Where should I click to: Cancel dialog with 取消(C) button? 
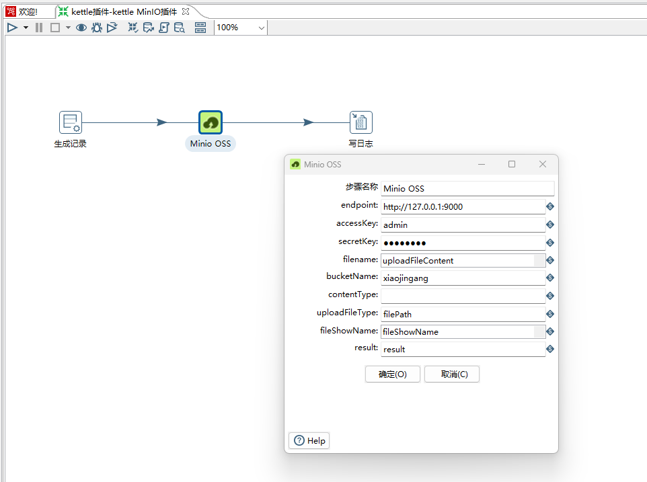[x=452, y=374]
